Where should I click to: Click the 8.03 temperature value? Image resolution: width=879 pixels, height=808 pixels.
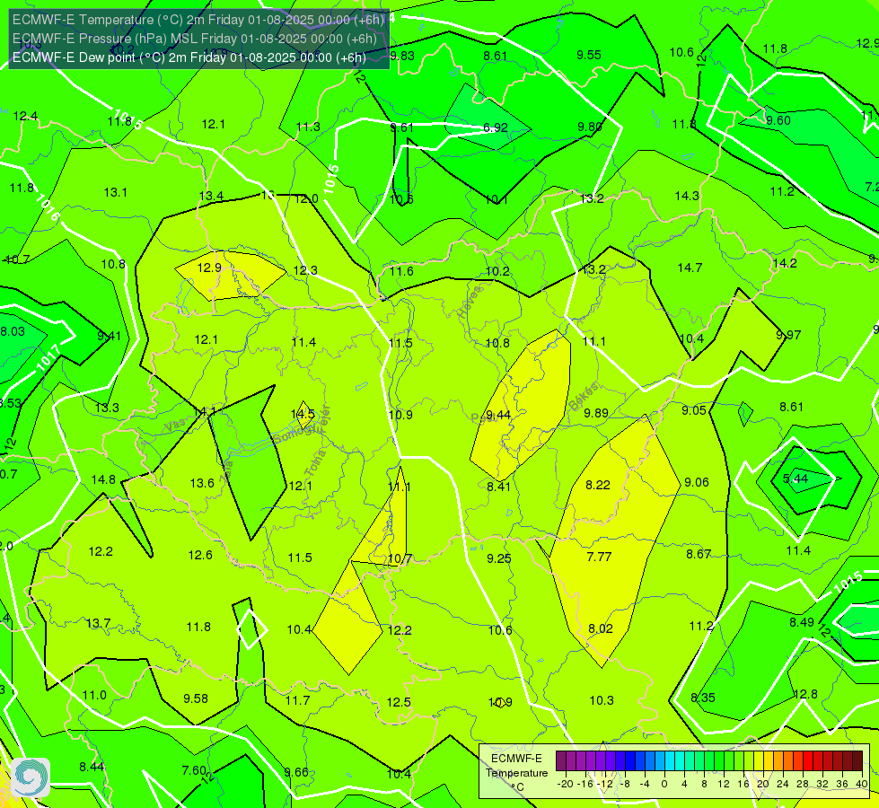pos(13,331)
